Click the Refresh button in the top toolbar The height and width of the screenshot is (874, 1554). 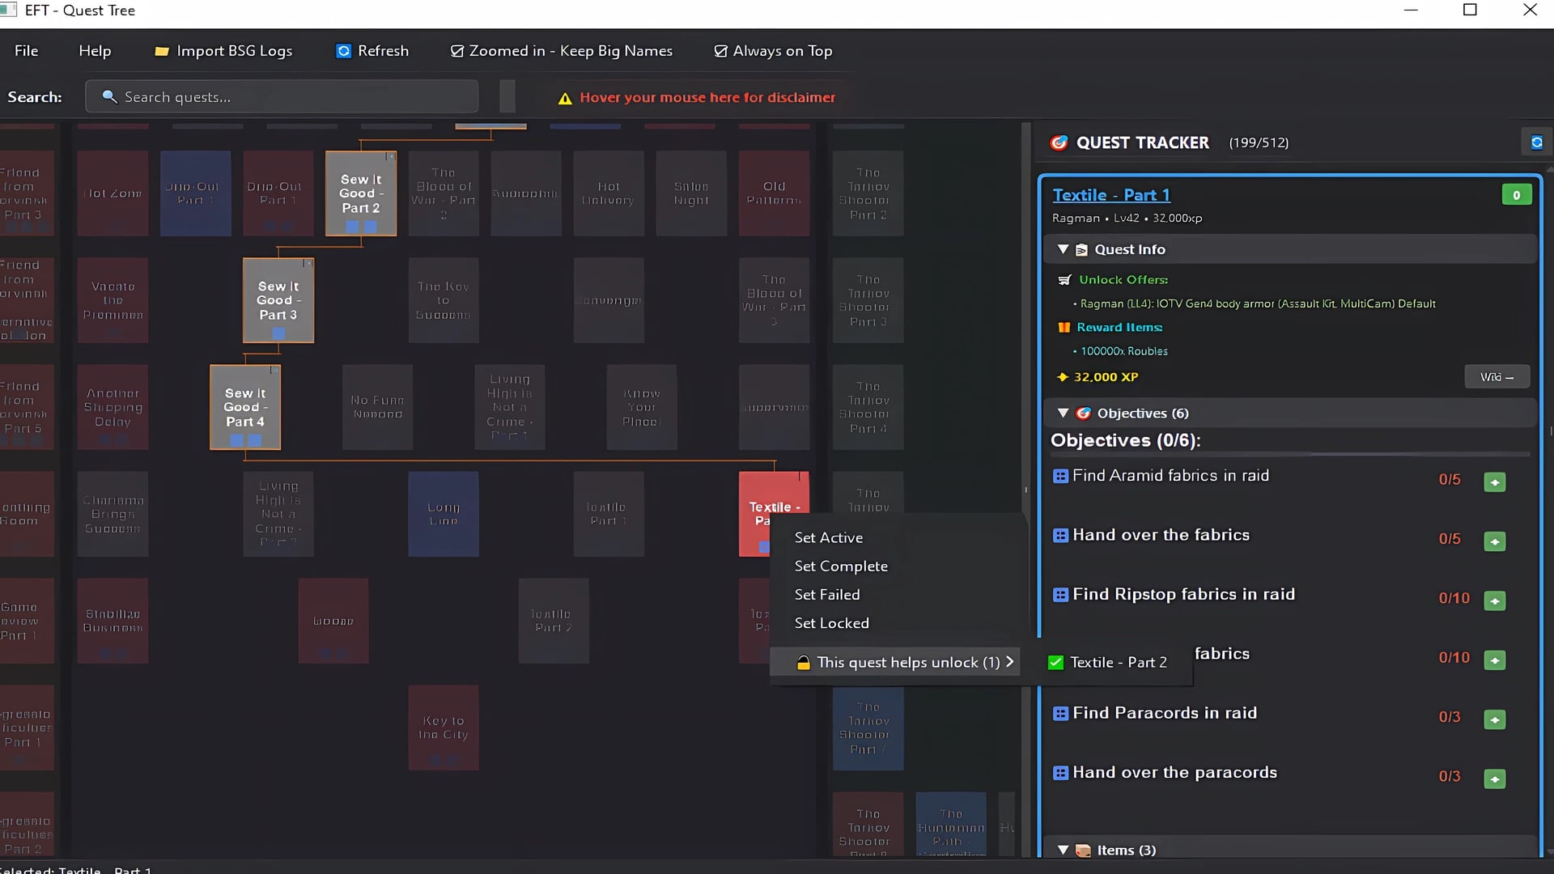pos(372,51)
